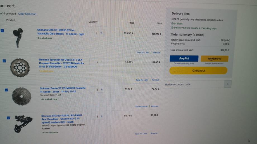This screenshot has height=144, width=257.
Task: Open the Deore XT cassette product image
Action: (21, 96)
